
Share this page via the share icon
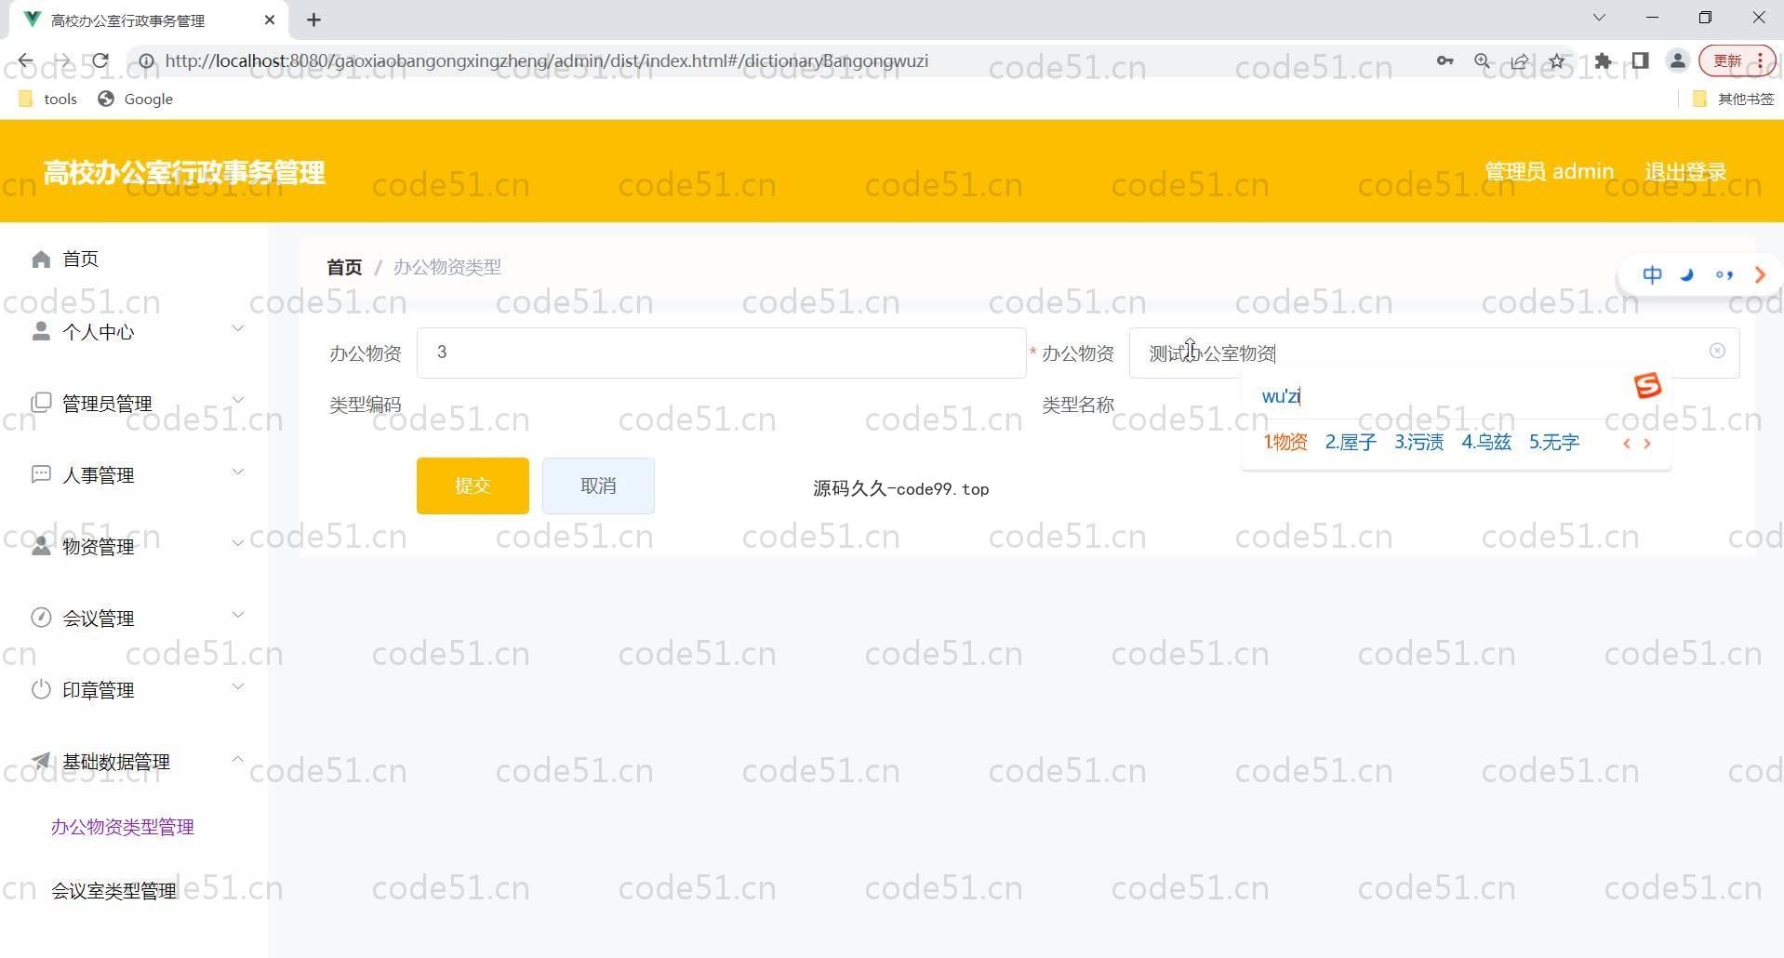pos(1520,61)
